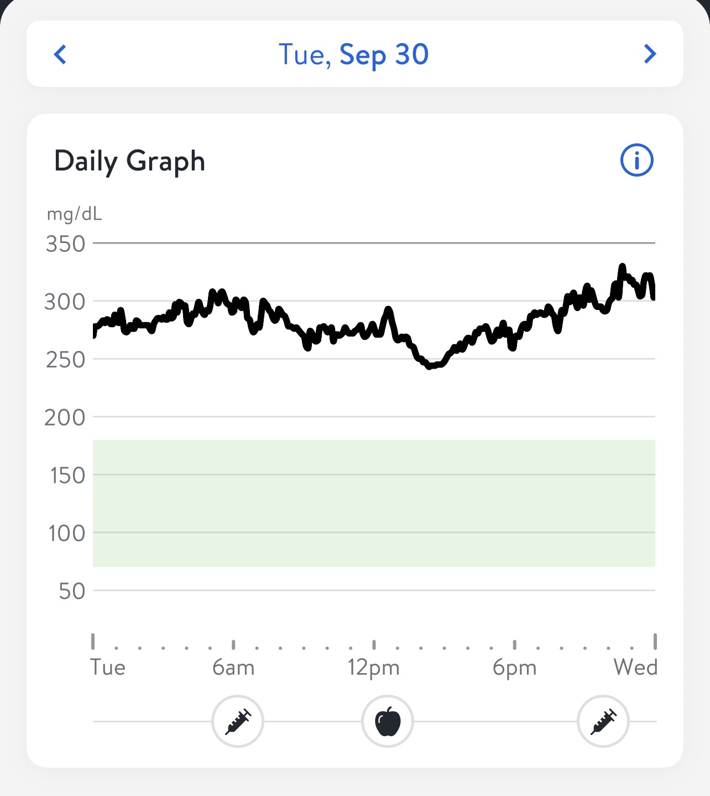Select the 6pm time axis label
Viewport: 710px width, 796px height.
coord(514,668)
